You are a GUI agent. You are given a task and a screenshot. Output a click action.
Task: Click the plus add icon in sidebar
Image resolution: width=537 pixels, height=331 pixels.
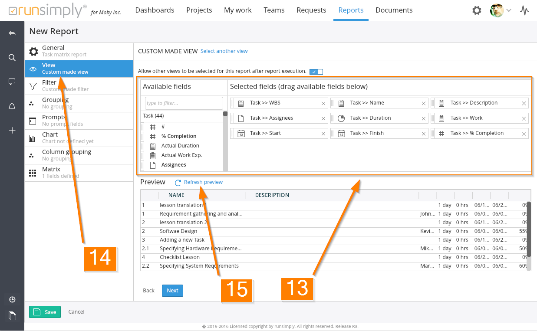tap(12, 131)
